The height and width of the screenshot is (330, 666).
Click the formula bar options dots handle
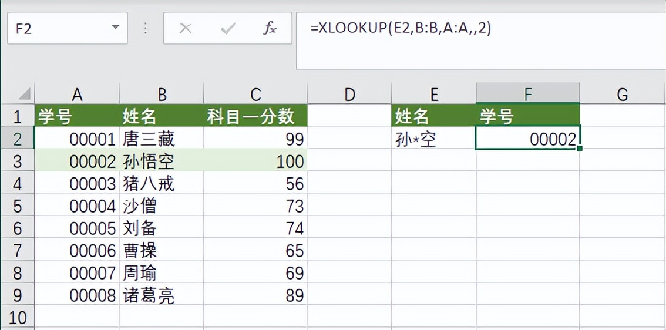tap(146, 28)
